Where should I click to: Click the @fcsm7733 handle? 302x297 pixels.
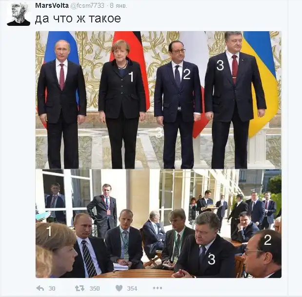pos(87,5)
